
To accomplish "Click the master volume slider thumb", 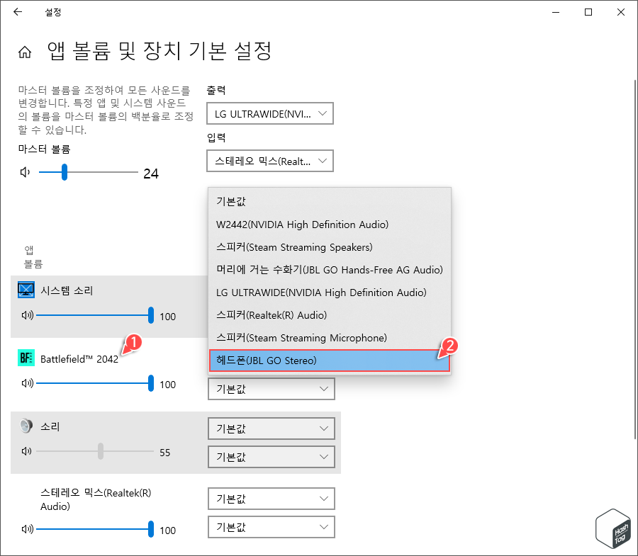I will [x=65, y=172].
